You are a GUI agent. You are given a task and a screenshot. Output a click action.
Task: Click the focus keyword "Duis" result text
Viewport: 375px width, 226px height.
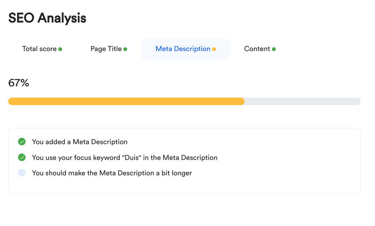(x=124, y=158)
